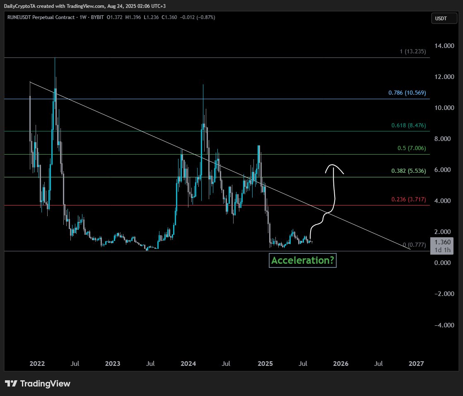Click the 2022 time axis label
Screen dimensions: 463x396
click(x=37, y=364)
